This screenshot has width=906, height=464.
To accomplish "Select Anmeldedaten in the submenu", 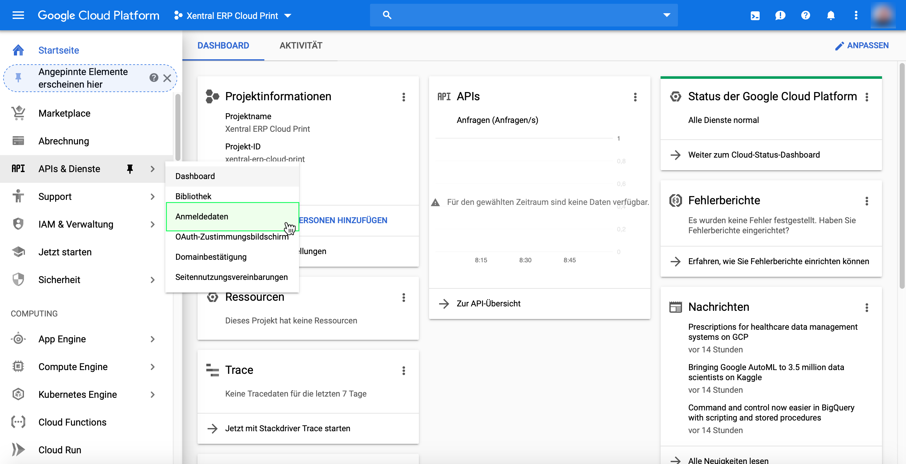I will (x=202, y=217).
